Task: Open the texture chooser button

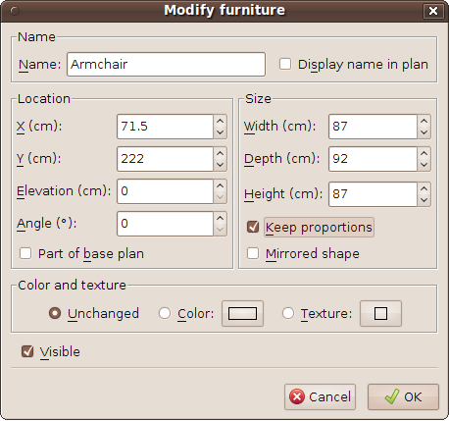Action: point(380,313)
